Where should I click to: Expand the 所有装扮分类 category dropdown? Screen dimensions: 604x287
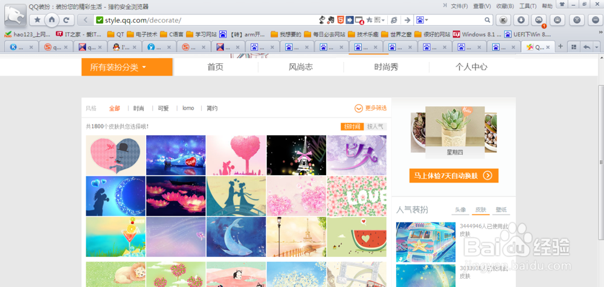127,67
